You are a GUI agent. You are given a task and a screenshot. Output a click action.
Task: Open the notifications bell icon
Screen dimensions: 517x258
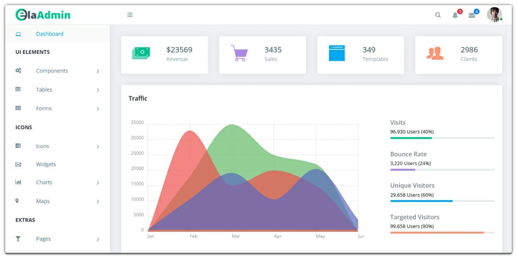tap(455, 15)
